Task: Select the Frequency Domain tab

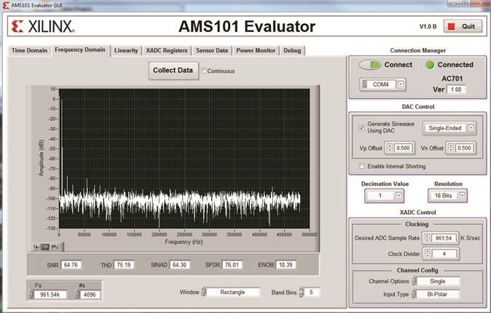Action: (x=80, y=49)
